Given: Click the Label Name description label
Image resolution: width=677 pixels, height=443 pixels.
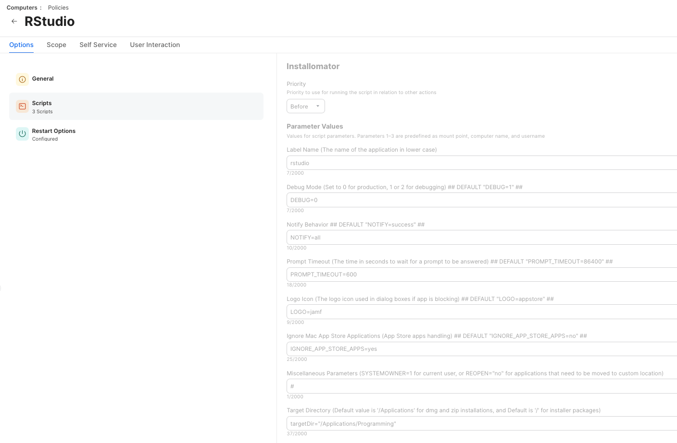Looking at the screenshot, I should point(362,149).
